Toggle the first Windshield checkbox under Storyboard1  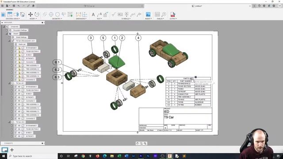(x=15, y=48)
